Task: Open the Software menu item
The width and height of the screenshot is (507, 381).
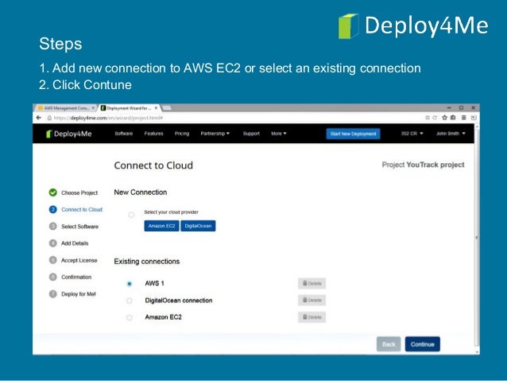Action: 124,134
